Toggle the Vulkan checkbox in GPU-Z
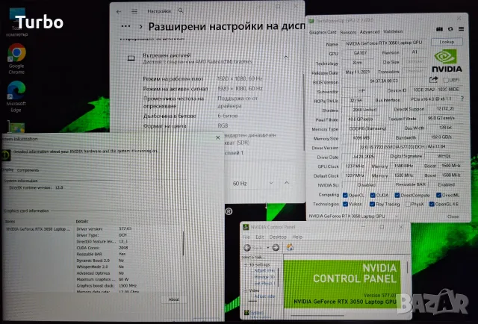Screen dimensions: 478x324 tap(345, 204)
